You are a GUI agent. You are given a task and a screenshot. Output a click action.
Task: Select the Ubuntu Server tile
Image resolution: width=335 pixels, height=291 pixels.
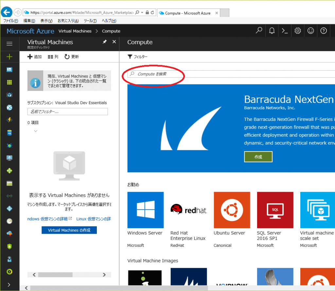232,220
